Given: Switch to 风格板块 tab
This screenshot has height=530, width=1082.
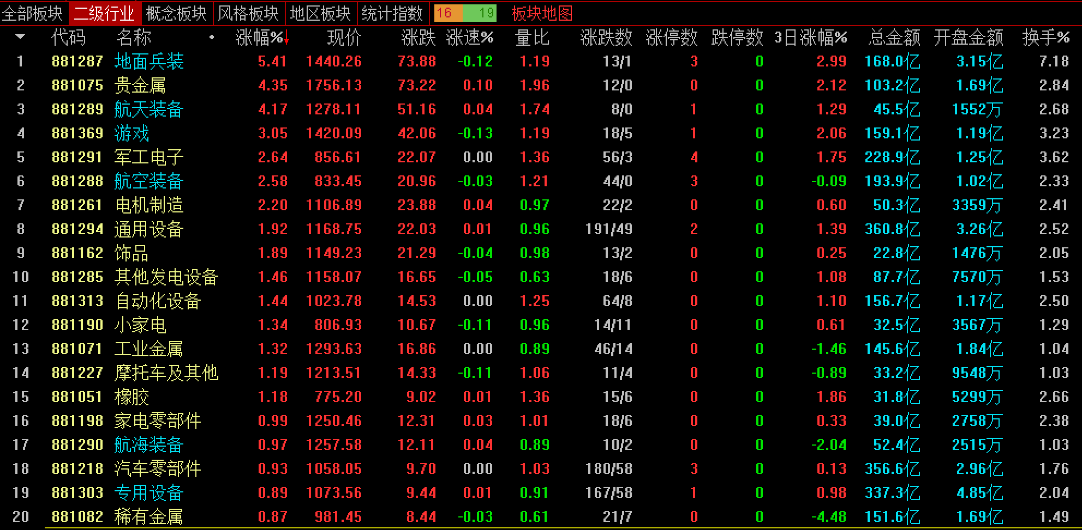Looking at the screenshot, I should pyautogui.click(x=249, y=13).
